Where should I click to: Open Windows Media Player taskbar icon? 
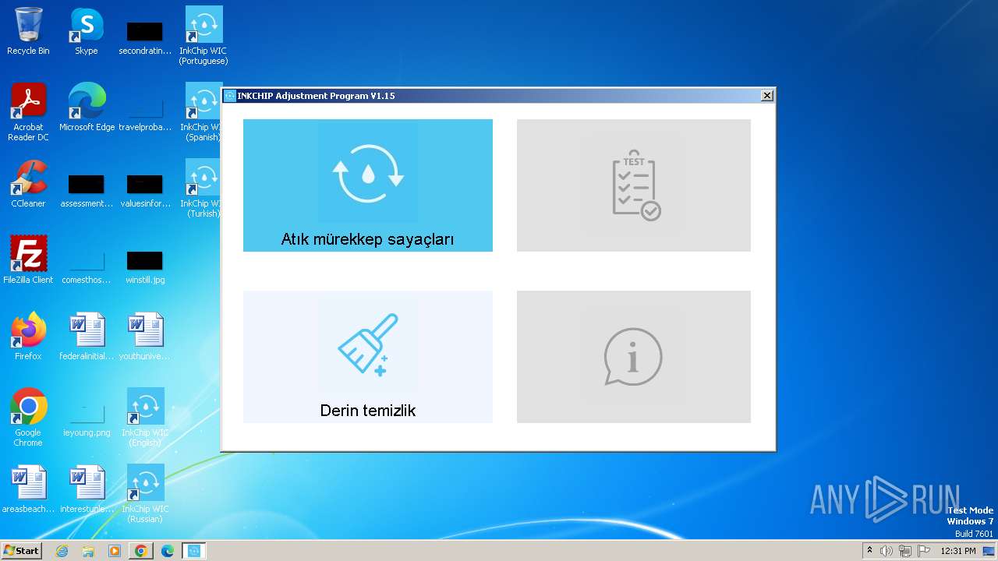click(x=115, y=551)
